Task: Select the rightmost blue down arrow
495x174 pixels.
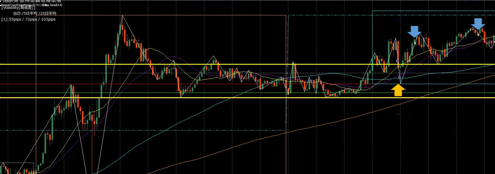Action: click(478, 23)
